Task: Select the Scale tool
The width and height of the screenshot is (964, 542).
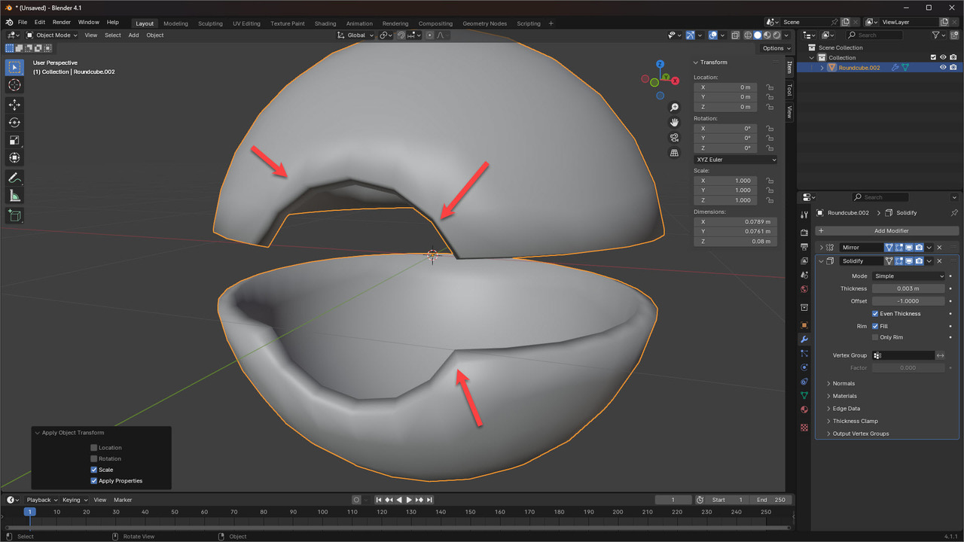Action: click(14, 140)
